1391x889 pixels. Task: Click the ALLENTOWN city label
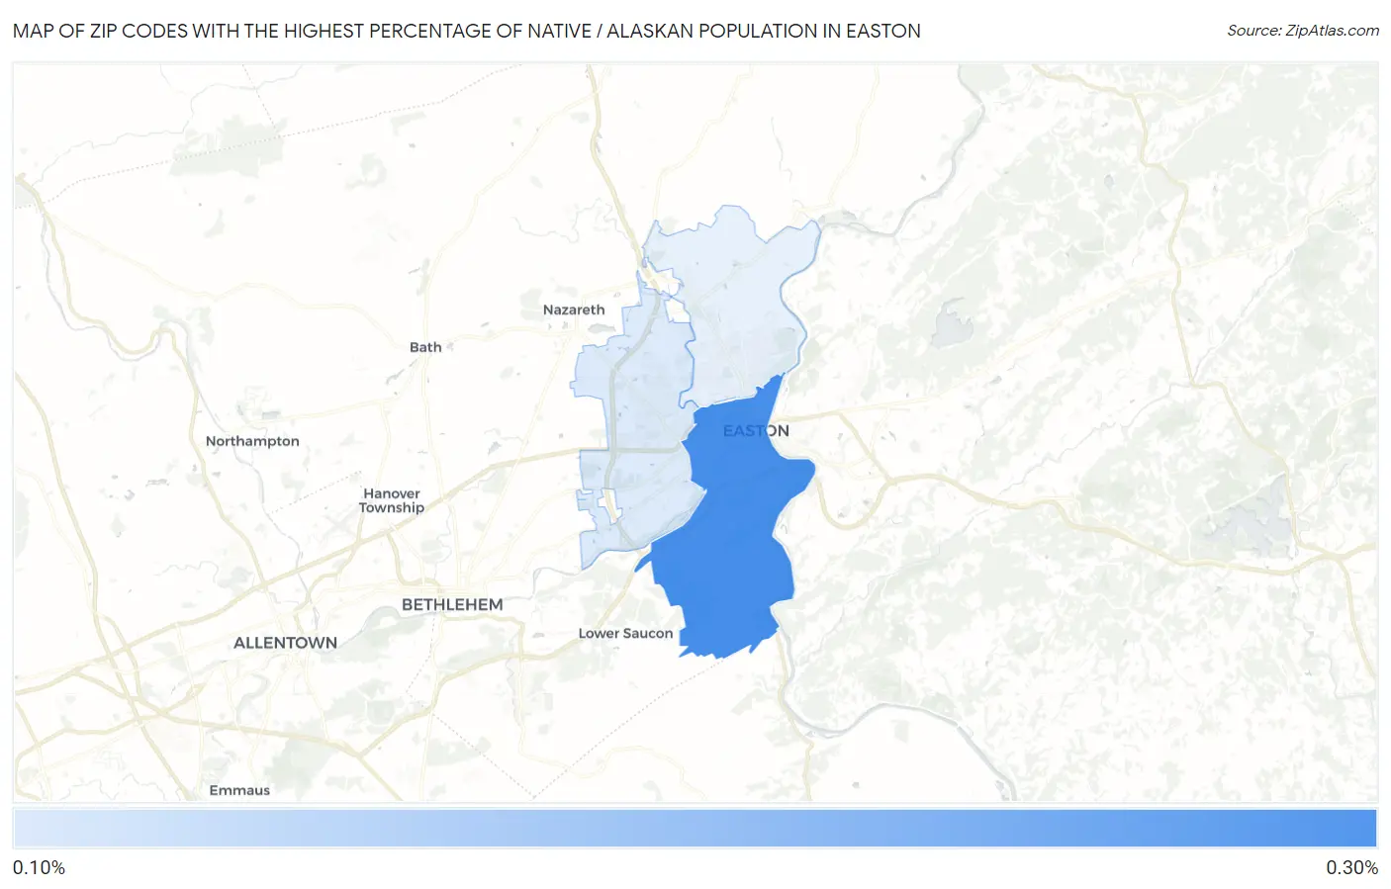coord(285,643)
